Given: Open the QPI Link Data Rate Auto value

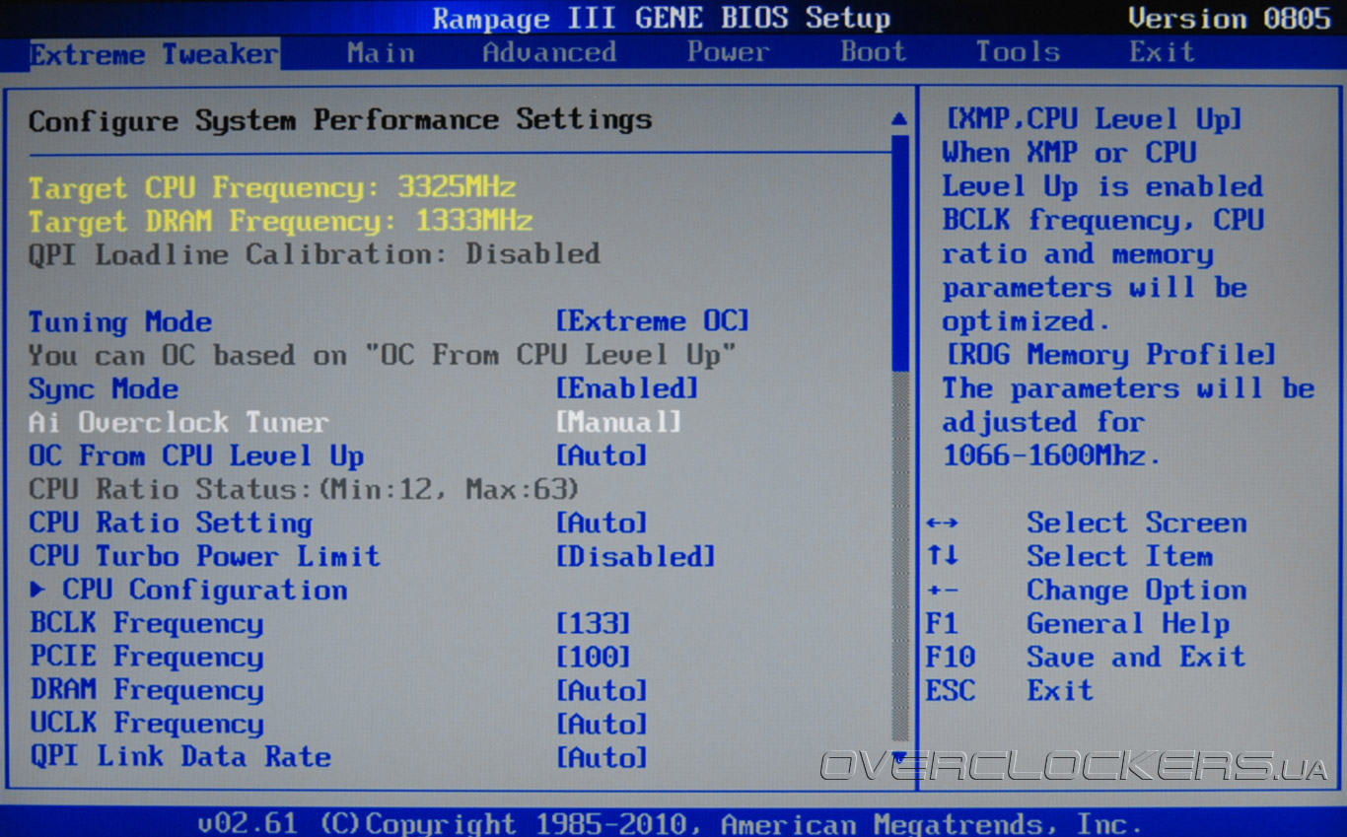Looking at the screenshot, I should click(x=602, y=757).
